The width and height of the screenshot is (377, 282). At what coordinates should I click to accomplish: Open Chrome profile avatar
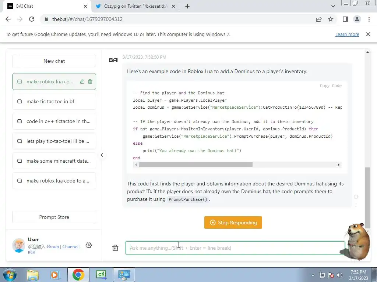point(357,19)
